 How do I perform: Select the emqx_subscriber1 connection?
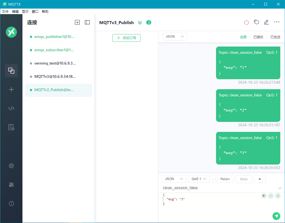tap(58, 50)
